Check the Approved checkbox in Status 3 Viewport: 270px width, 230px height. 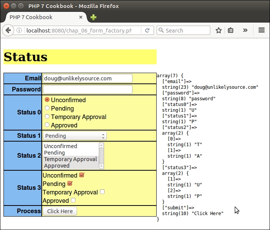point(73,201)
